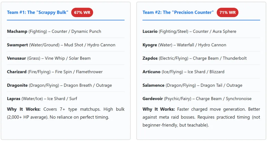Image resolution: width=267 pixels, height=141 pixels.
Task: Click the bold Machamp name
Action: pyautogui.click(x=17, y=31)
